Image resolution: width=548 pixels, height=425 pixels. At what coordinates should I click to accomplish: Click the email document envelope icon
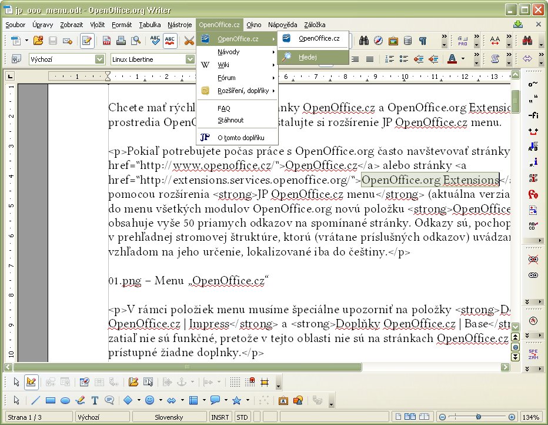(68, 41)
